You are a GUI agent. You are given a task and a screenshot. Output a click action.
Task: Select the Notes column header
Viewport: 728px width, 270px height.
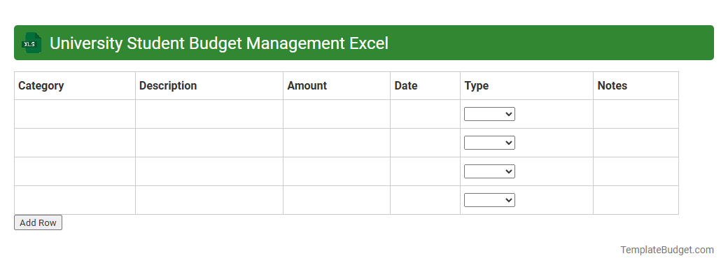coord(636,86)
